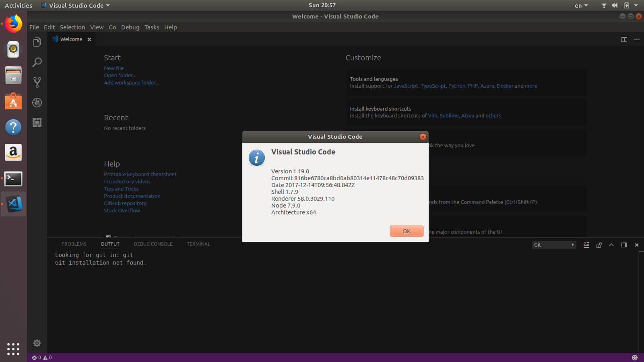Screen dimensions: 644x362
Task: Open the Source Control view
Action: (37, 82)
